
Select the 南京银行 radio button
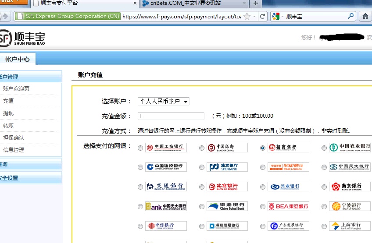point(324,187)
